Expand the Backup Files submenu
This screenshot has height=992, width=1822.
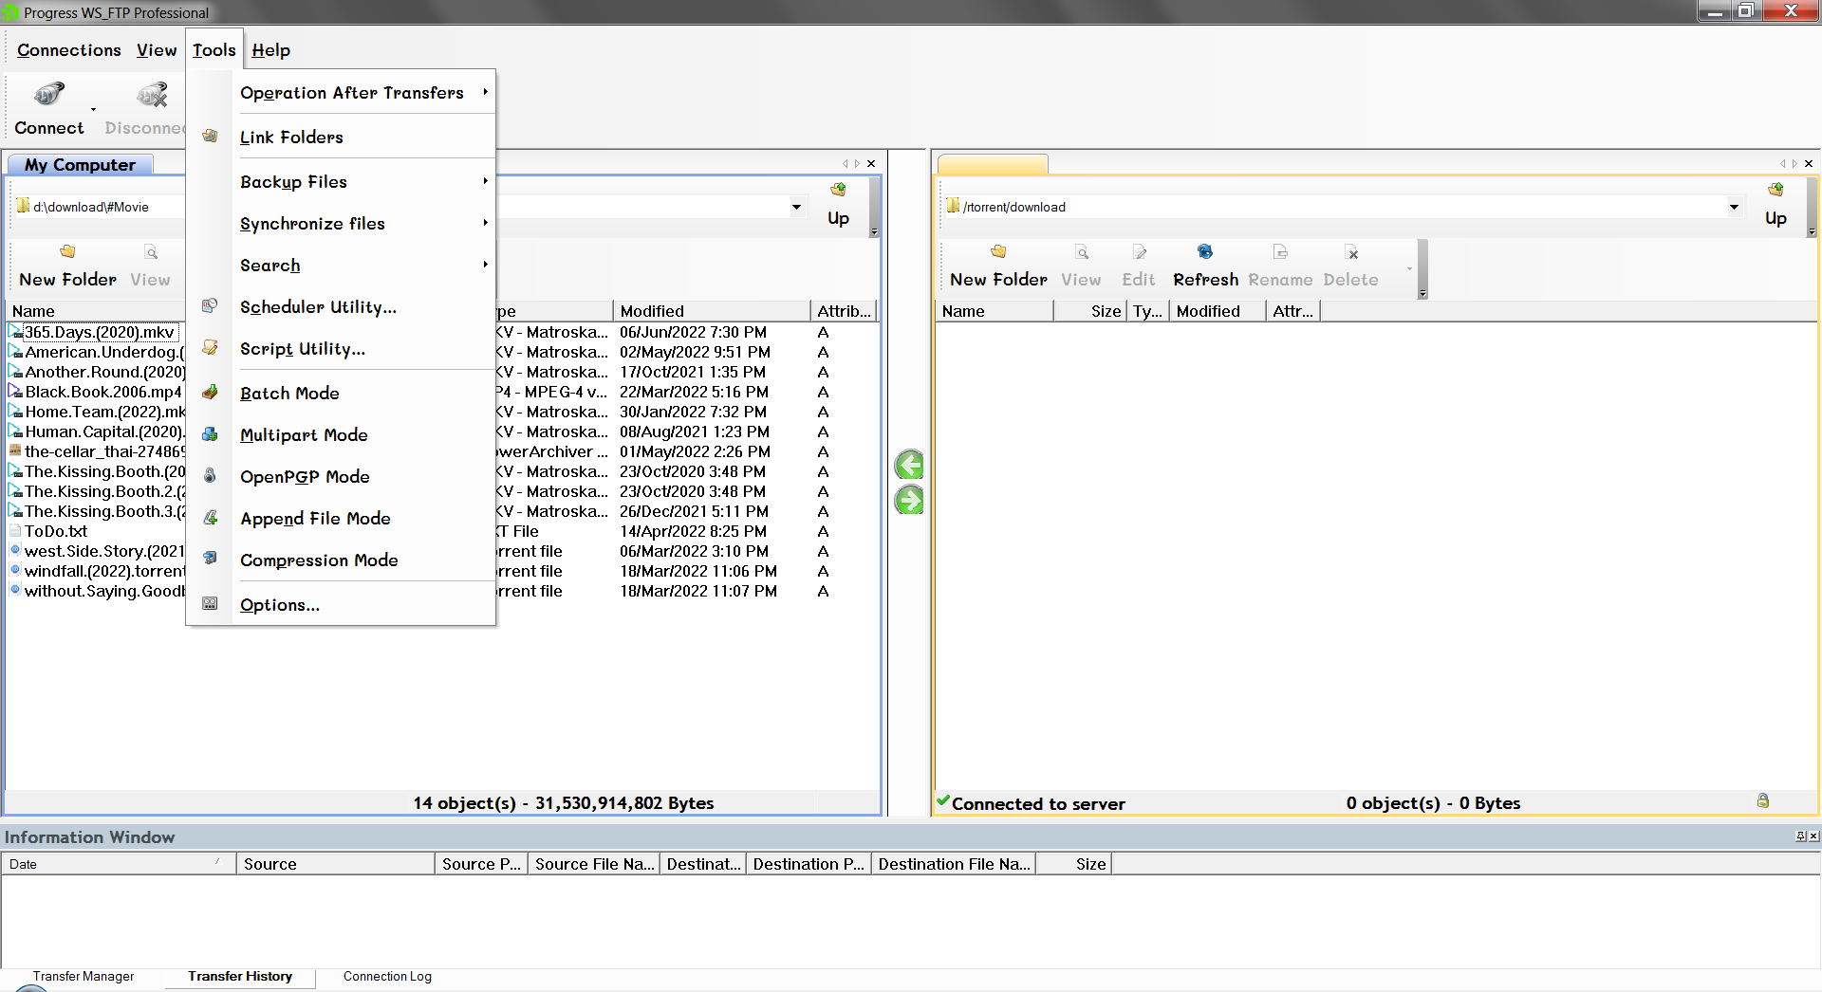pyautogui.click(x=485, y=181)
